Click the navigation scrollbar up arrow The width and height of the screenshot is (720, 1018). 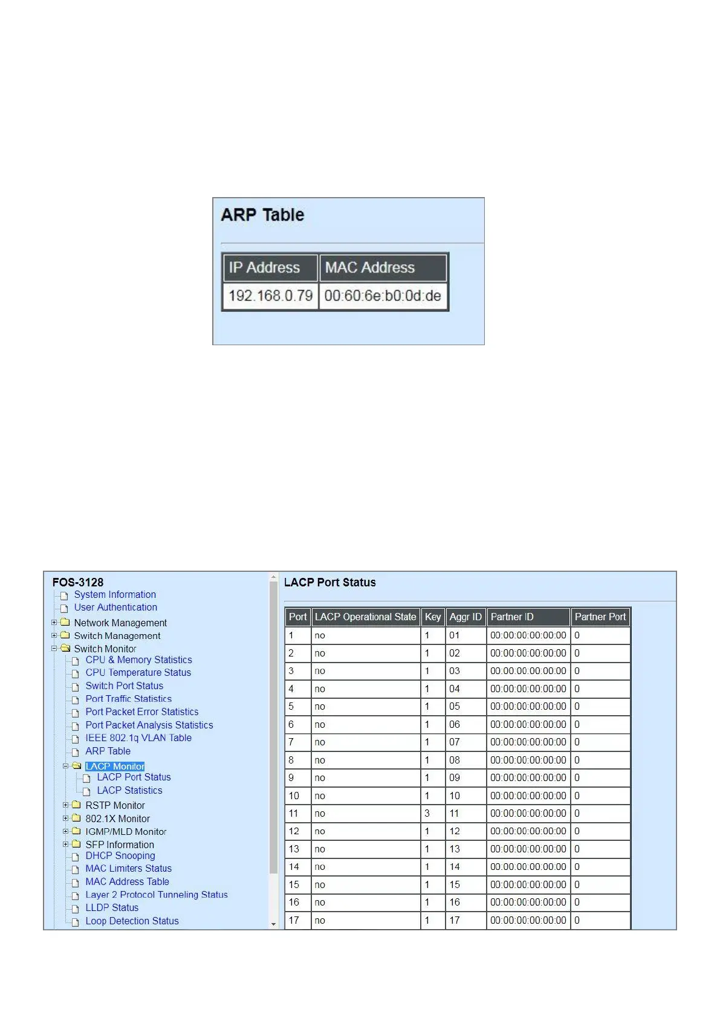[x=273, y=577]
